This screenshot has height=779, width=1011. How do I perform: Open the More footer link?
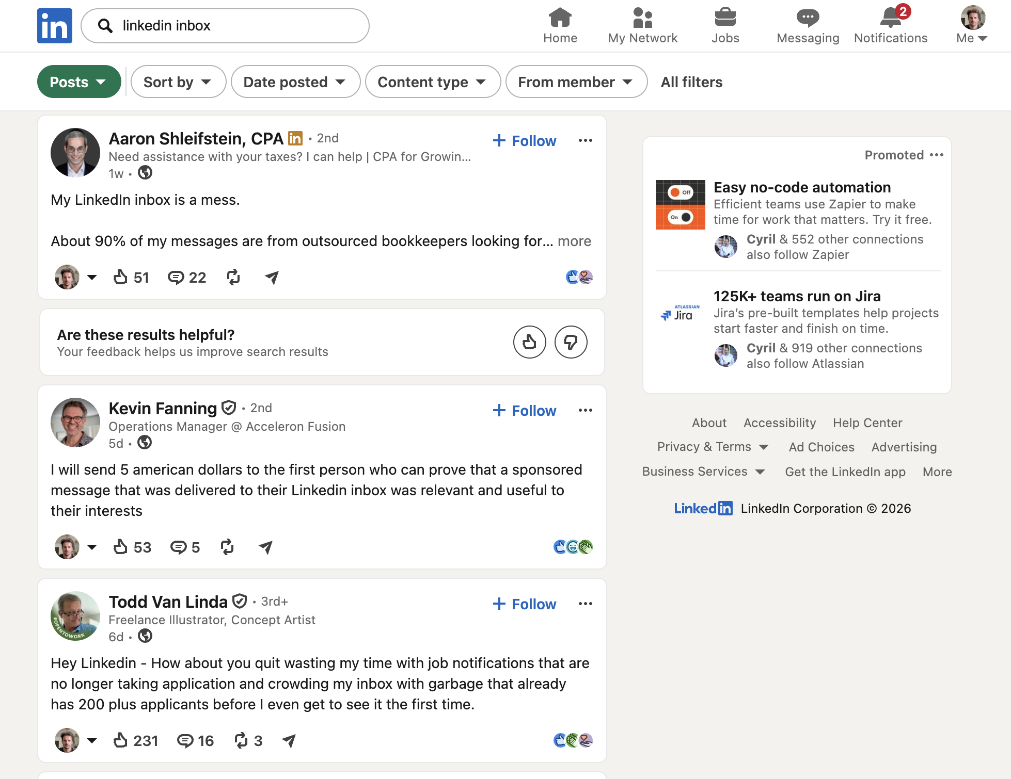(937, 472)
